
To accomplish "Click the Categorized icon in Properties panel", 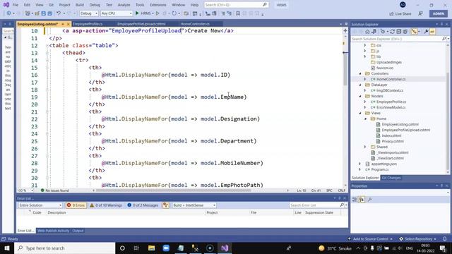I will coord(355,199).
